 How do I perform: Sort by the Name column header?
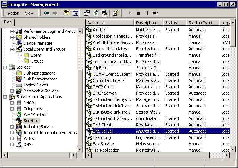tap(110, 23)
